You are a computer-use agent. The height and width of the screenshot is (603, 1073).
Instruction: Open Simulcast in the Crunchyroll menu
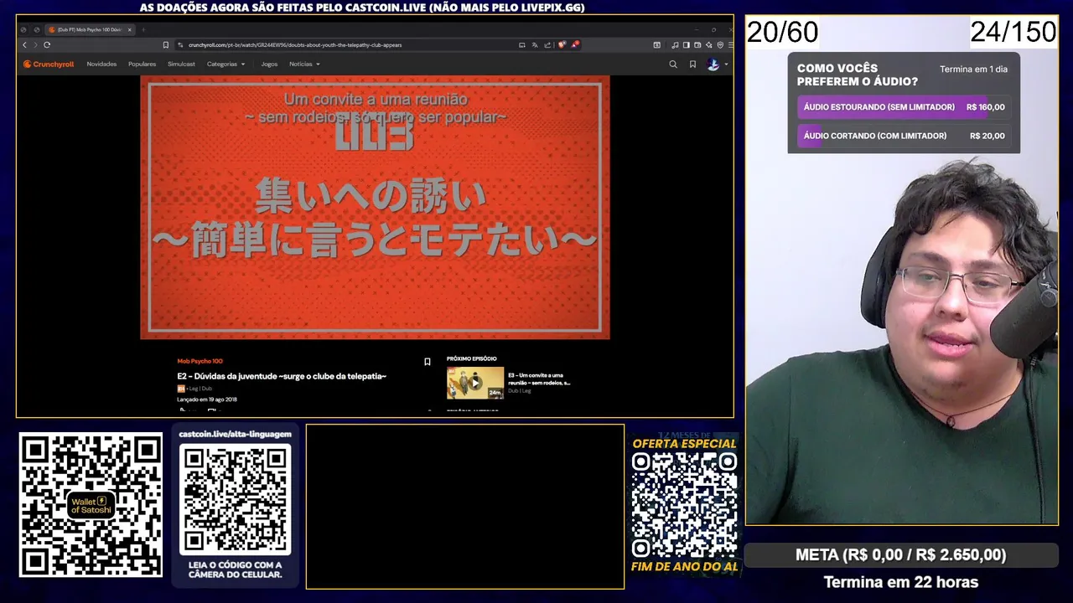point(181,64)
